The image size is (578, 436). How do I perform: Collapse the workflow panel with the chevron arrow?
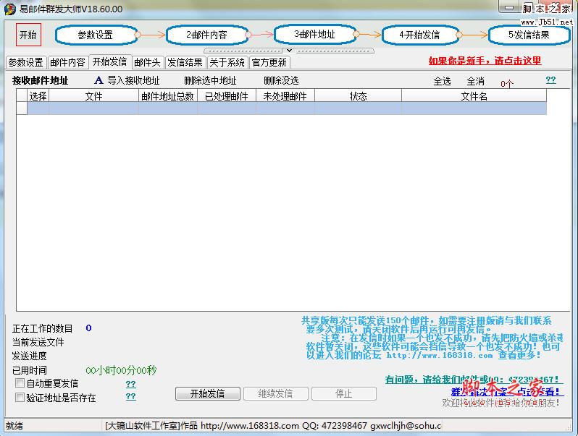pos(290,51)
